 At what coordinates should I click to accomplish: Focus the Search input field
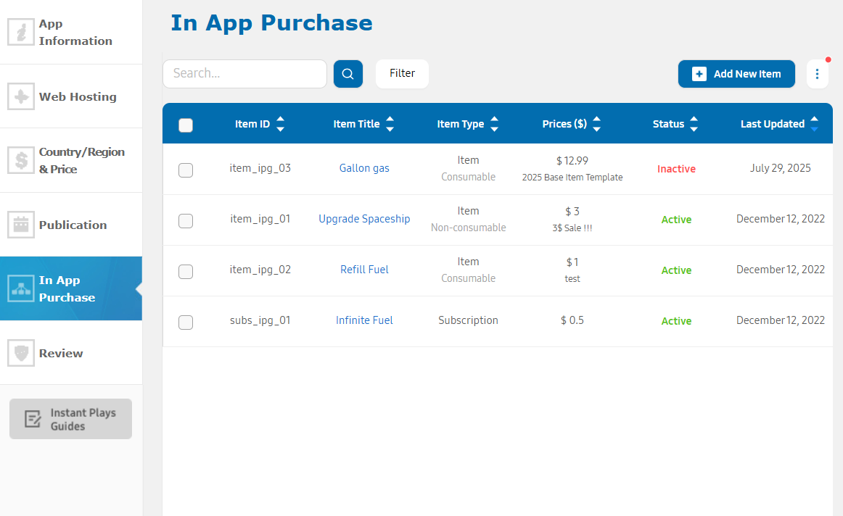244,74
